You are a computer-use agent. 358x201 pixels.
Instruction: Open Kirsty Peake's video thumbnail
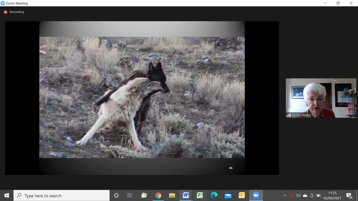tap(321, 98)
